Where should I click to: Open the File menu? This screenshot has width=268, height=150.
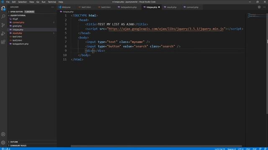pyautogui.click(x=8, y=2)
